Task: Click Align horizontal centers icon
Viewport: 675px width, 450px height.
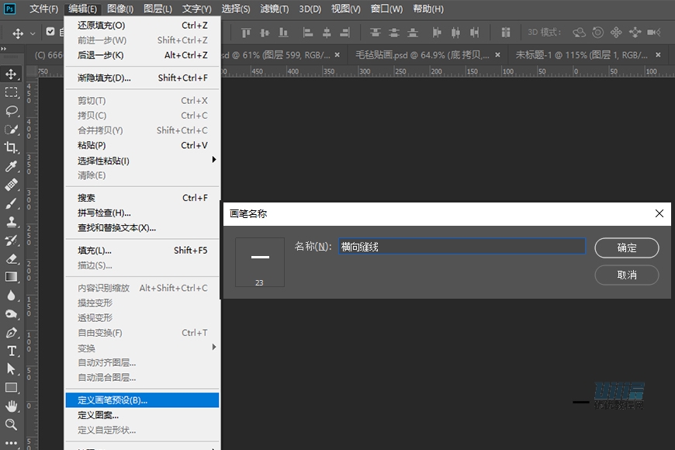Action: click(327, 33)
